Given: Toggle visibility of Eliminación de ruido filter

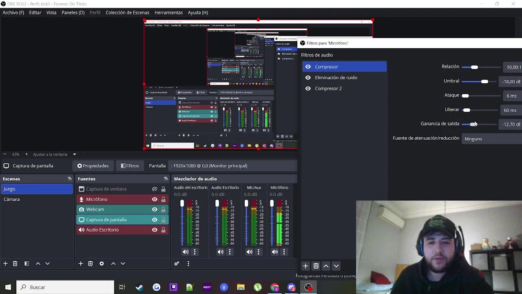Looking at the screenshot, I should [308, 78].
